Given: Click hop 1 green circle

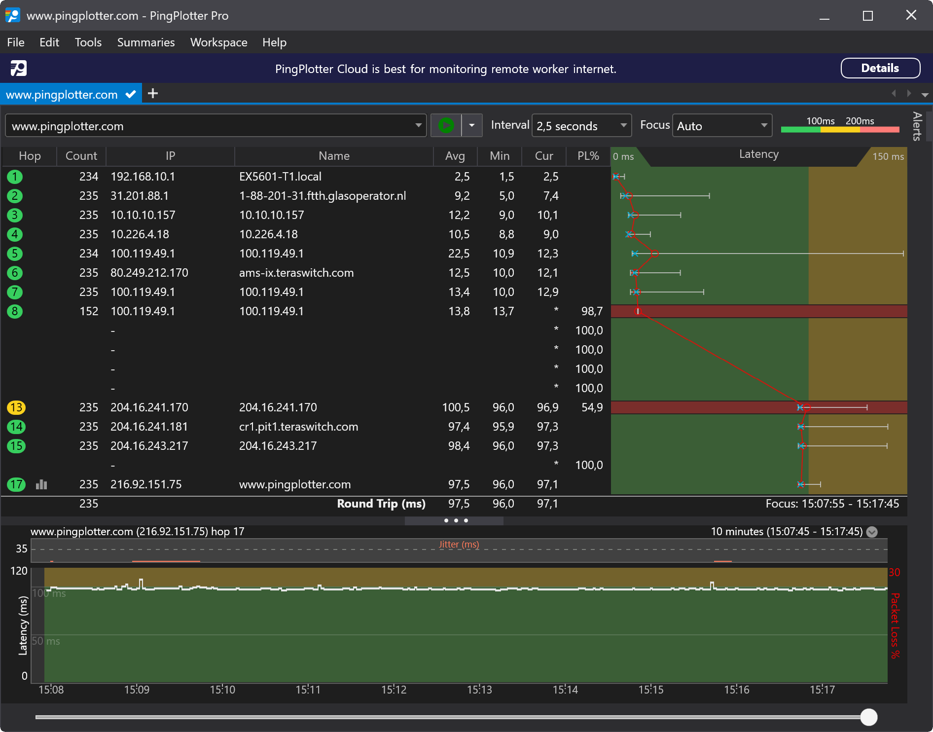Looking at the screenshot, I should 15,177.
